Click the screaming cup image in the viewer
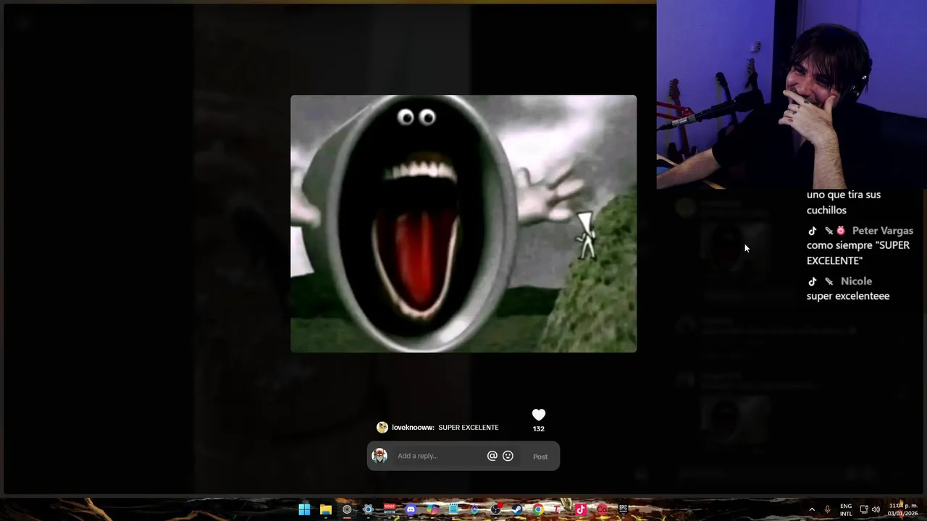This screenshot has width=927, height=521. click(x=463, y=224)
